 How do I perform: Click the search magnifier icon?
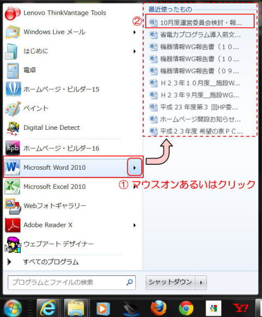point(129,282)
